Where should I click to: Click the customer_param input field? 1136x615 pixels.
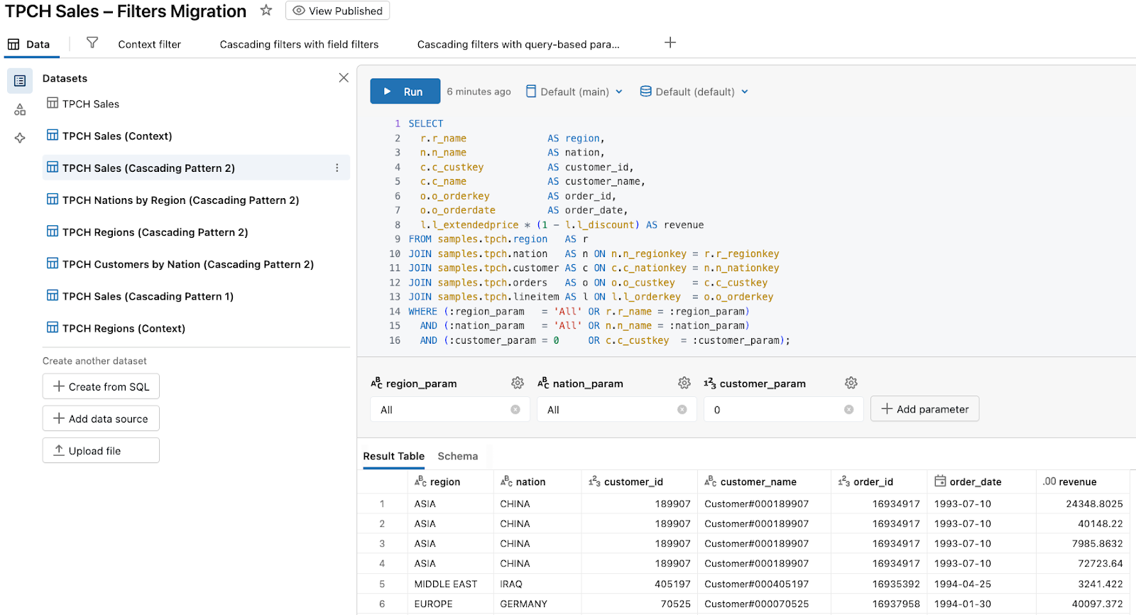coord(784,410)
